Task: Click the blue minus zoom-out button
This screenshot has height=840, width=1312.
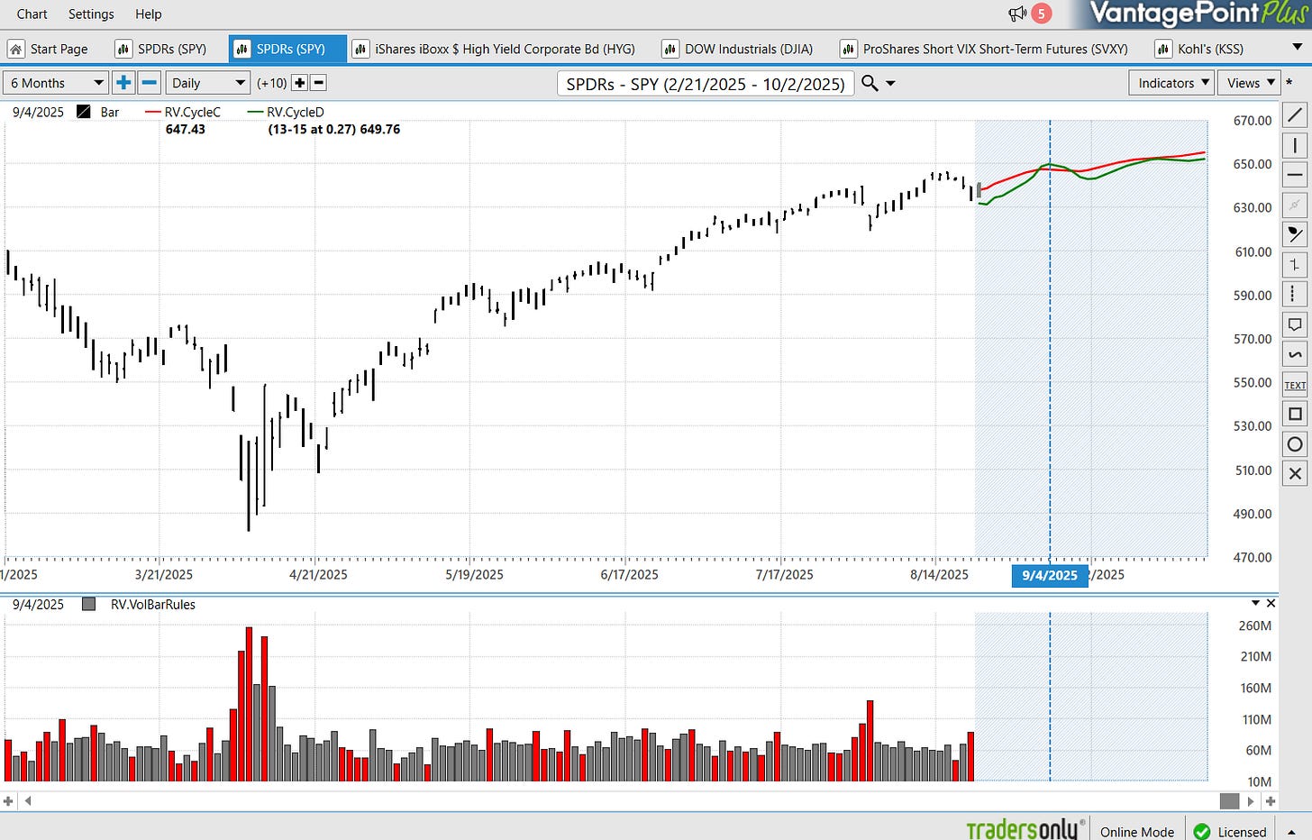Action: pyautogui.click(x=150, y=83)
